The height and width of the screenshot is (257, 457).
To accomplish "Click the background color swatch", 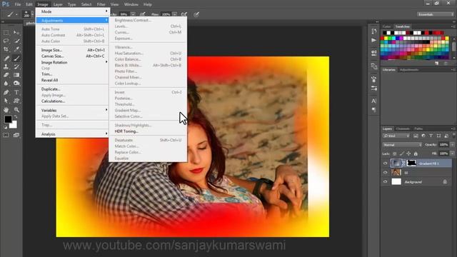I will point(14,126).
